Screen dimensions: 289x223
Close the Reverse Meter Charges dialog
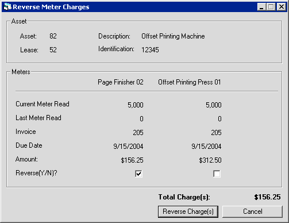(x=282, y=7)
